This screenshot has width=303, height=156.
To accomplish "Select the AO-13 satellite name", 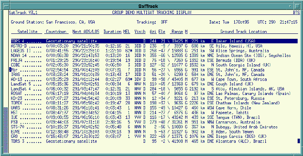I will (16, 79).
